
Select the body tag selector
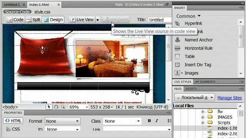[x=10, y=107]
